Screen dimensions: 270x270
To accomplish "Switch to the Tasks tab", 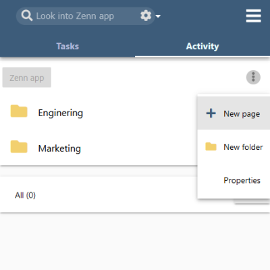I will tap(67, 46).
